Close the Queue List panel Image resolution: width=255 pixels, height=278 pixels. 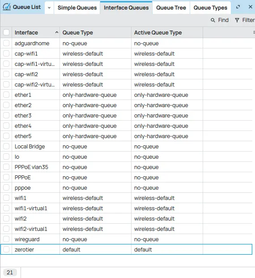pos(251,7)
